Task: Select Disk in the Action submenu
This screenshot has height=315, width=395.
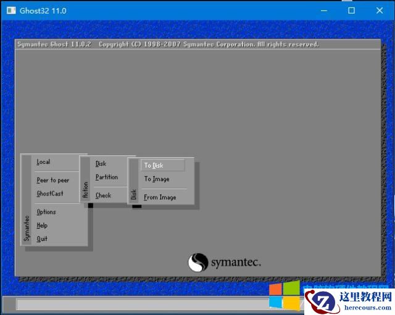Action: [x=101, y=163]
